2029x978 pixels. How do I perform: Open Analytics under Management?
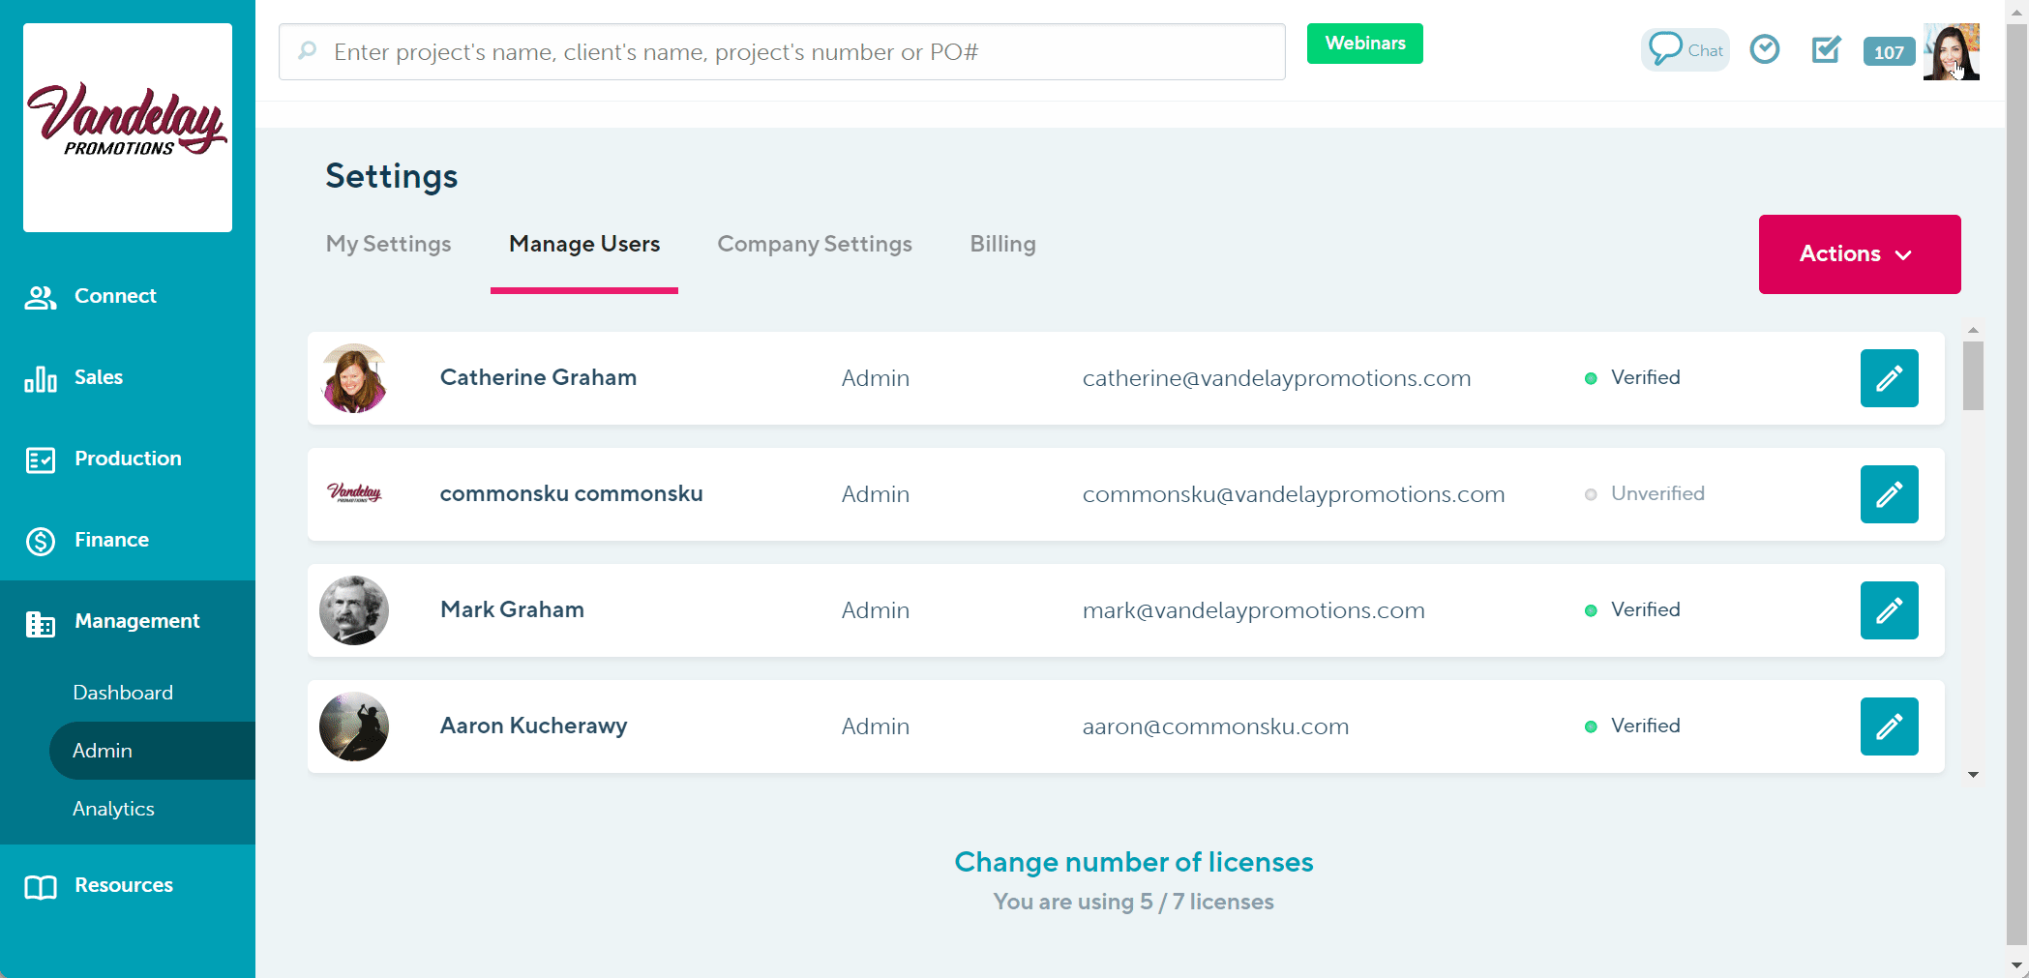coord(113,809)
